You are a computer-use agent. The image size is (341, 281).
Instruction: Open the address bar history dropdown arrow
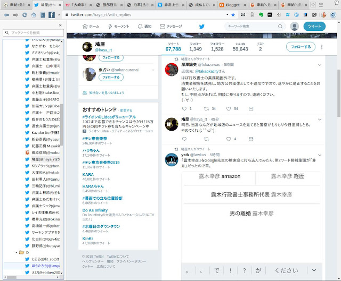(x=228, y=15)
